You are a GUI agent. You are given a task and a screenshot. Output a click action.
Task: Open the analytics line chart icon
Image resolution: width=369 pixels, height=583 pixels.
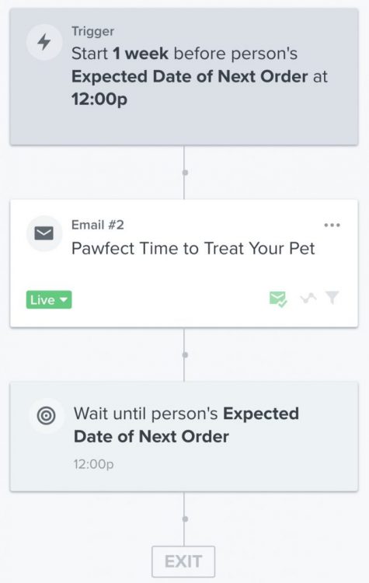[x=308, y=298]
